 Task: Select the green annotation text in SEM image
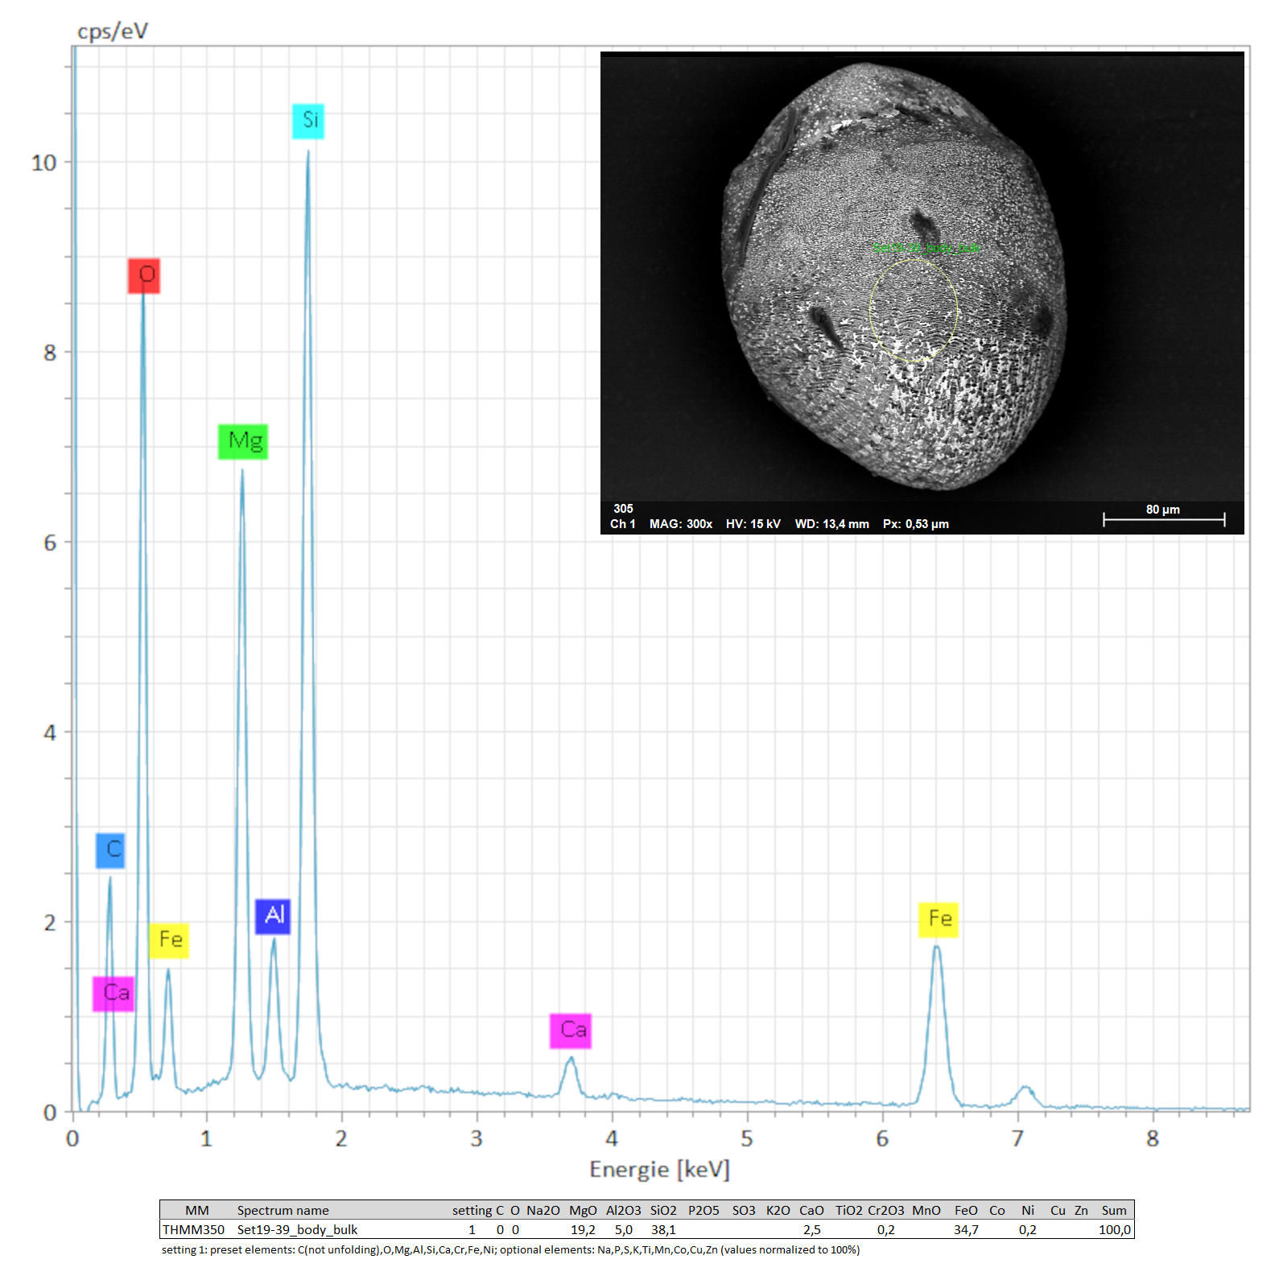coord(926,248)
